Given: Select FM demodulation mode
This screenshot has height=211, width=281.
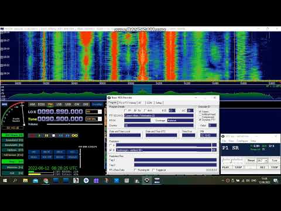Looking at the screenshot, I should point(50,104).
